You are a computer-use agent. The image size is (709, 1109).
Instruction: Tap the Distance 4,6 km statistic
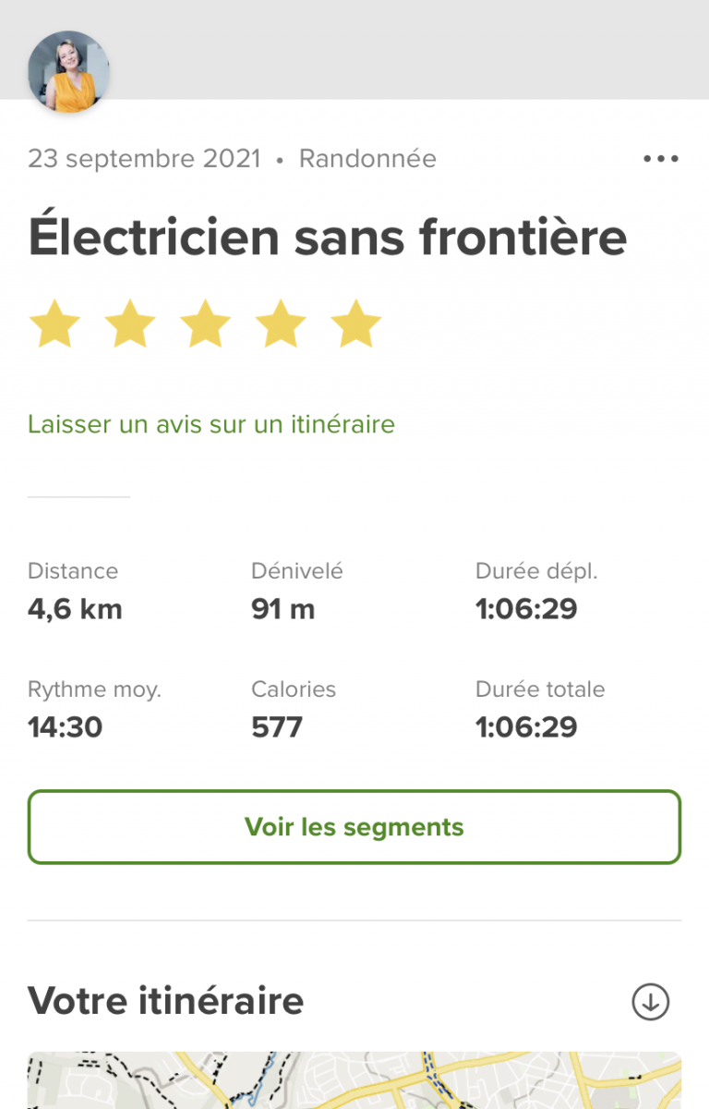click(x=75, y=591)
